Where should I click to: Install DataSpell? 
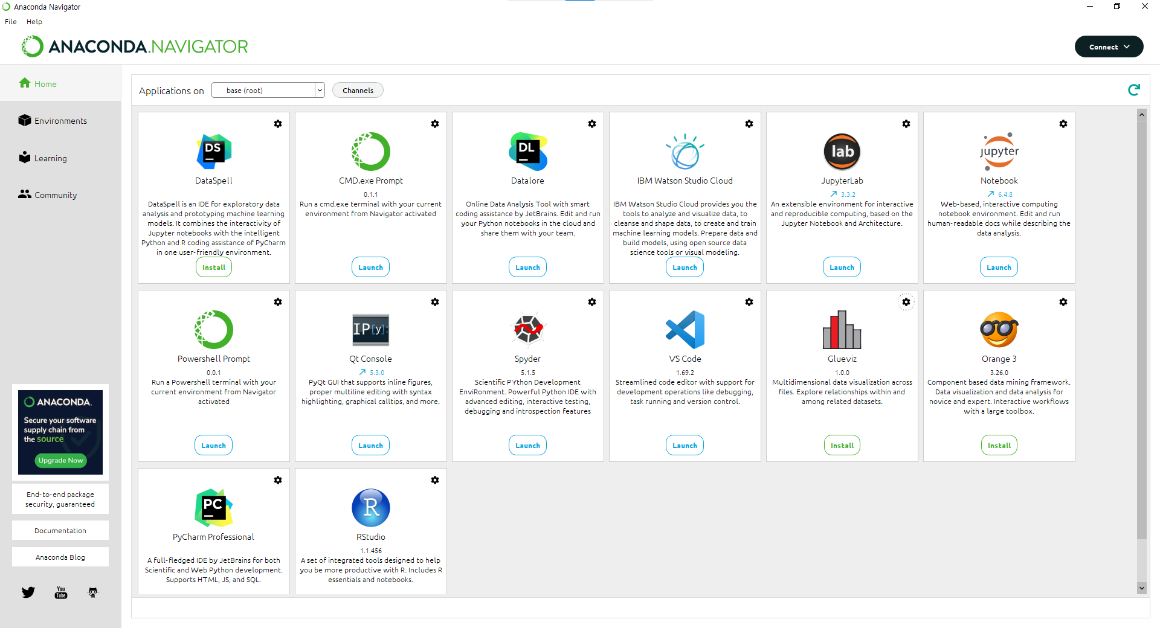point(214,267)
